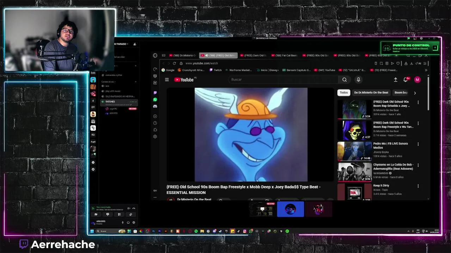451x253 pixels.
Task: Click the Windows taskbar search box
Action: point(110,231)
